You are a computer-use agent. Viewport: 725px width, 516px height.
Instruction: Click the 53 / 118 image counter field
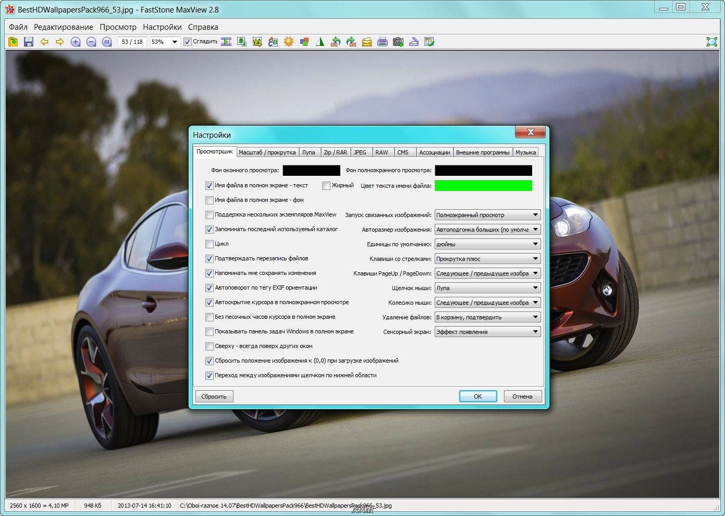132,42
